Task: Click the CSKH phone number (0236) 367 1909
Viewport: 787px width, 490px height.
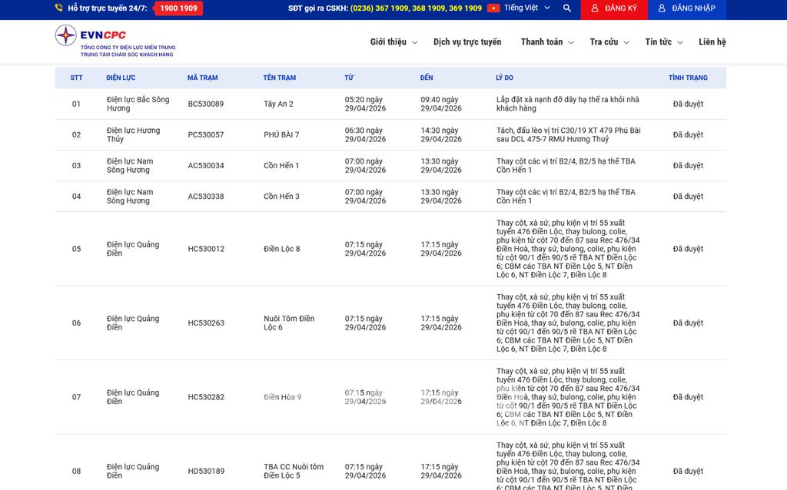Action: [380, 8]
